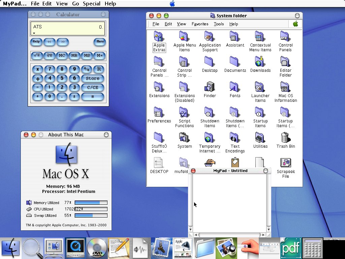The width and height of the screenshot is (345, 259).
Task: Click MyPad vertical scrollbar down arrow
Action: [x=269, y=230]
